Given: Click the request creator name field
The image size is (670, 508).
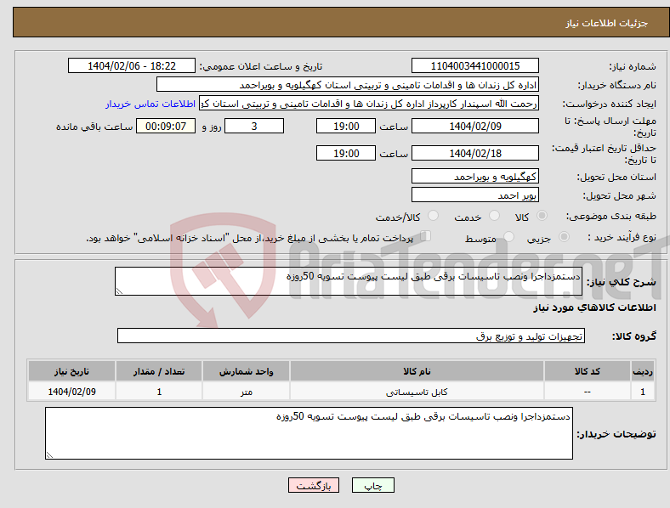Looking at the screenshot, I should coord(369,104).
